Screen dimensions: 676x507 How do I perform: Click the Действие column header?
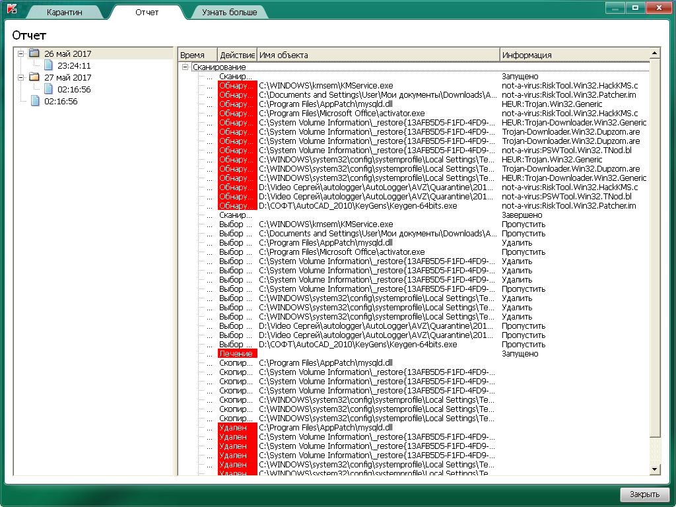236,55
